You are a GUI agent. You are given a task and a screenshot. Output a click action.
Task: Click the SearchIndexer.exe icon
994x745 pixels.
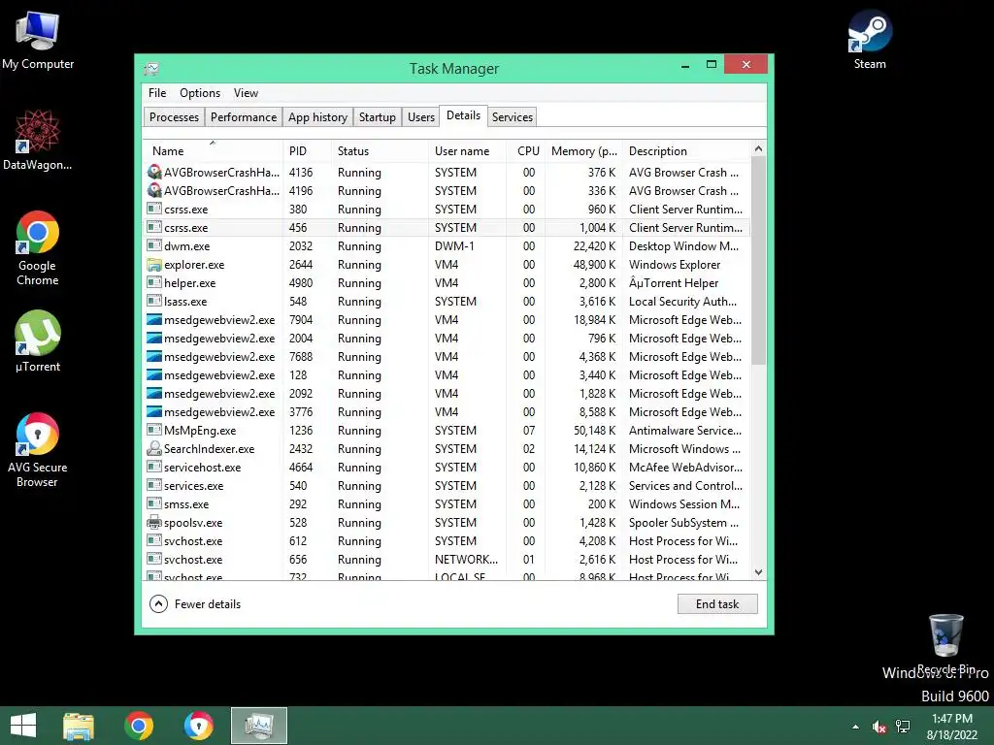pos(154,448)
